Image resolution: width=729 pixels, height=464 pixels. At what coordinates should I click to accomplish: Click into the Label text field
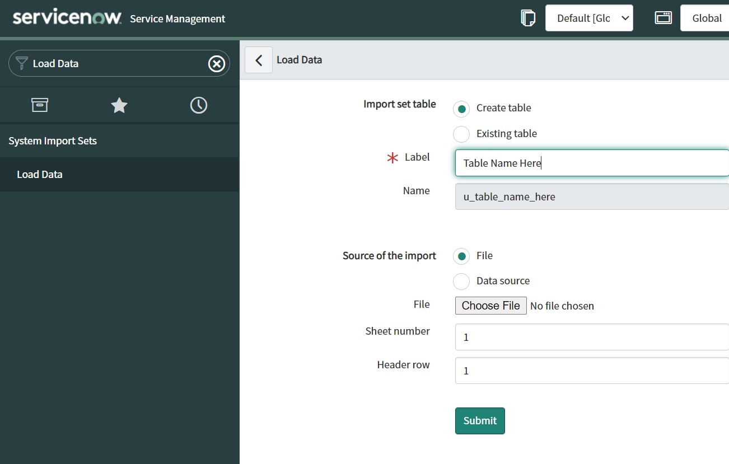pyautogui.click(x=592, y=163)
